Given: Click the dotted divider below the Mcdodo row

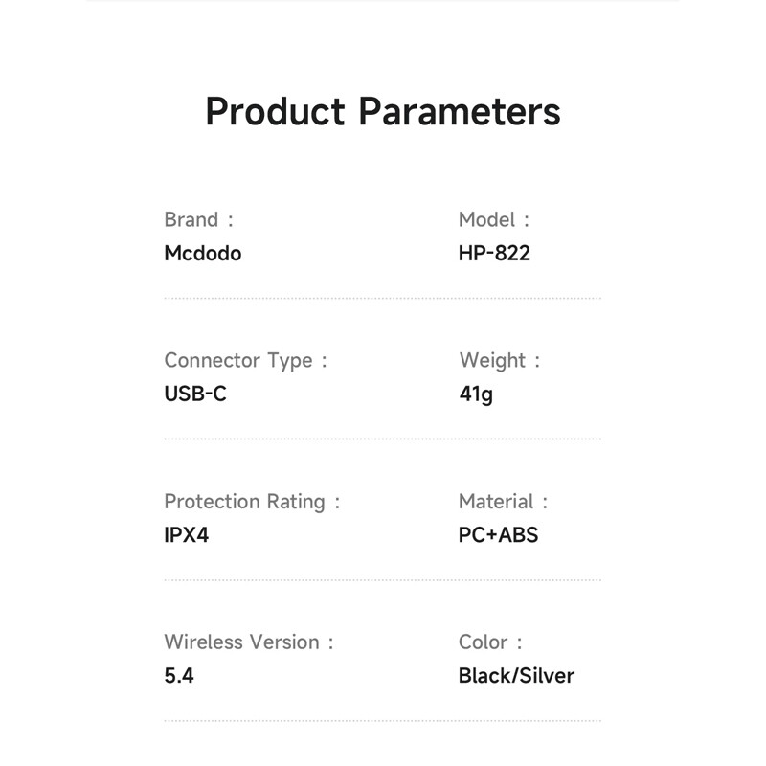Looking at the screenshot, I should point(383,298).
